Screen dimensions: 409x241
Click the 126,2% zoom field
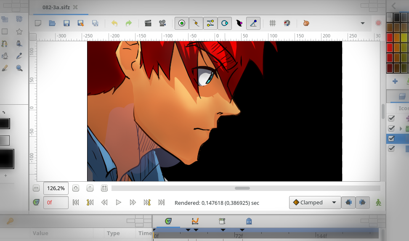click(x=56, y=188)
